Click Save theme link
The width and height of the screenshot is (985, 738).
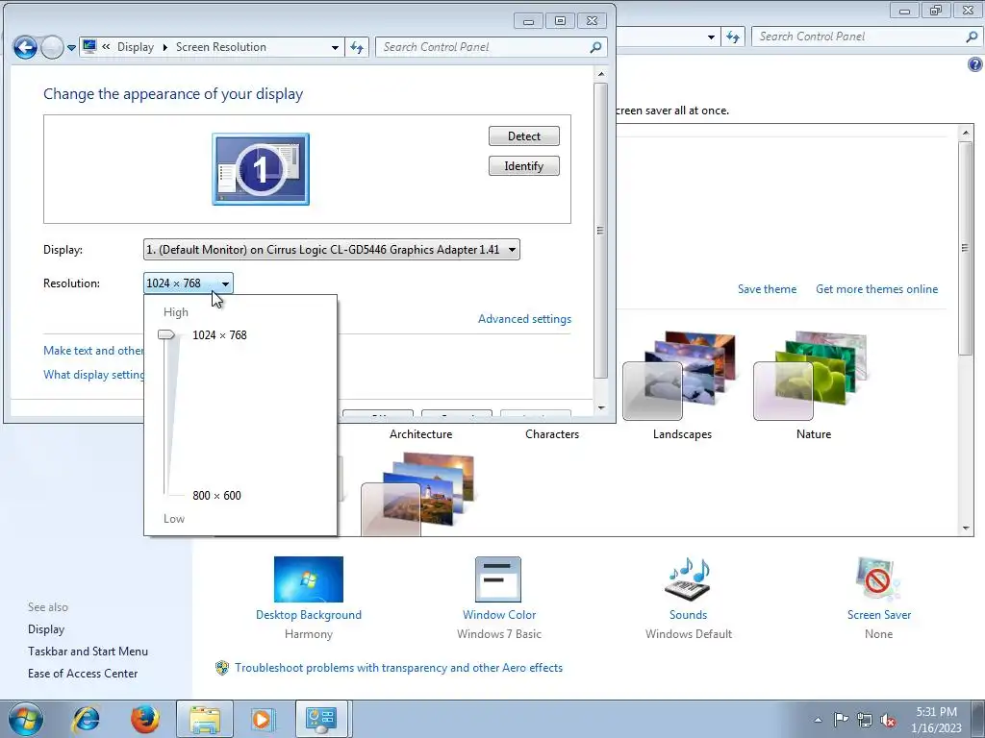coord(767,289)
